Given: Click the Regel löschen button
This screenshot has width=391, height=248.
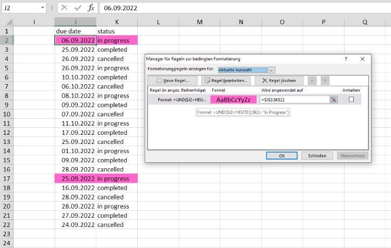Looking at the screenshot, I should pyautogui.click(x=279, y=81).
